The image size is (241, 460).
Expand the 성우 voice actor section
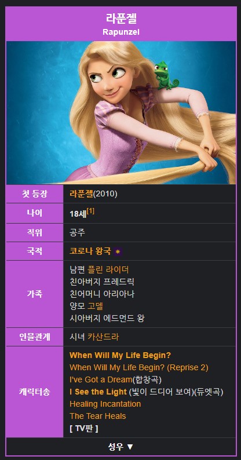pos(121,447)
